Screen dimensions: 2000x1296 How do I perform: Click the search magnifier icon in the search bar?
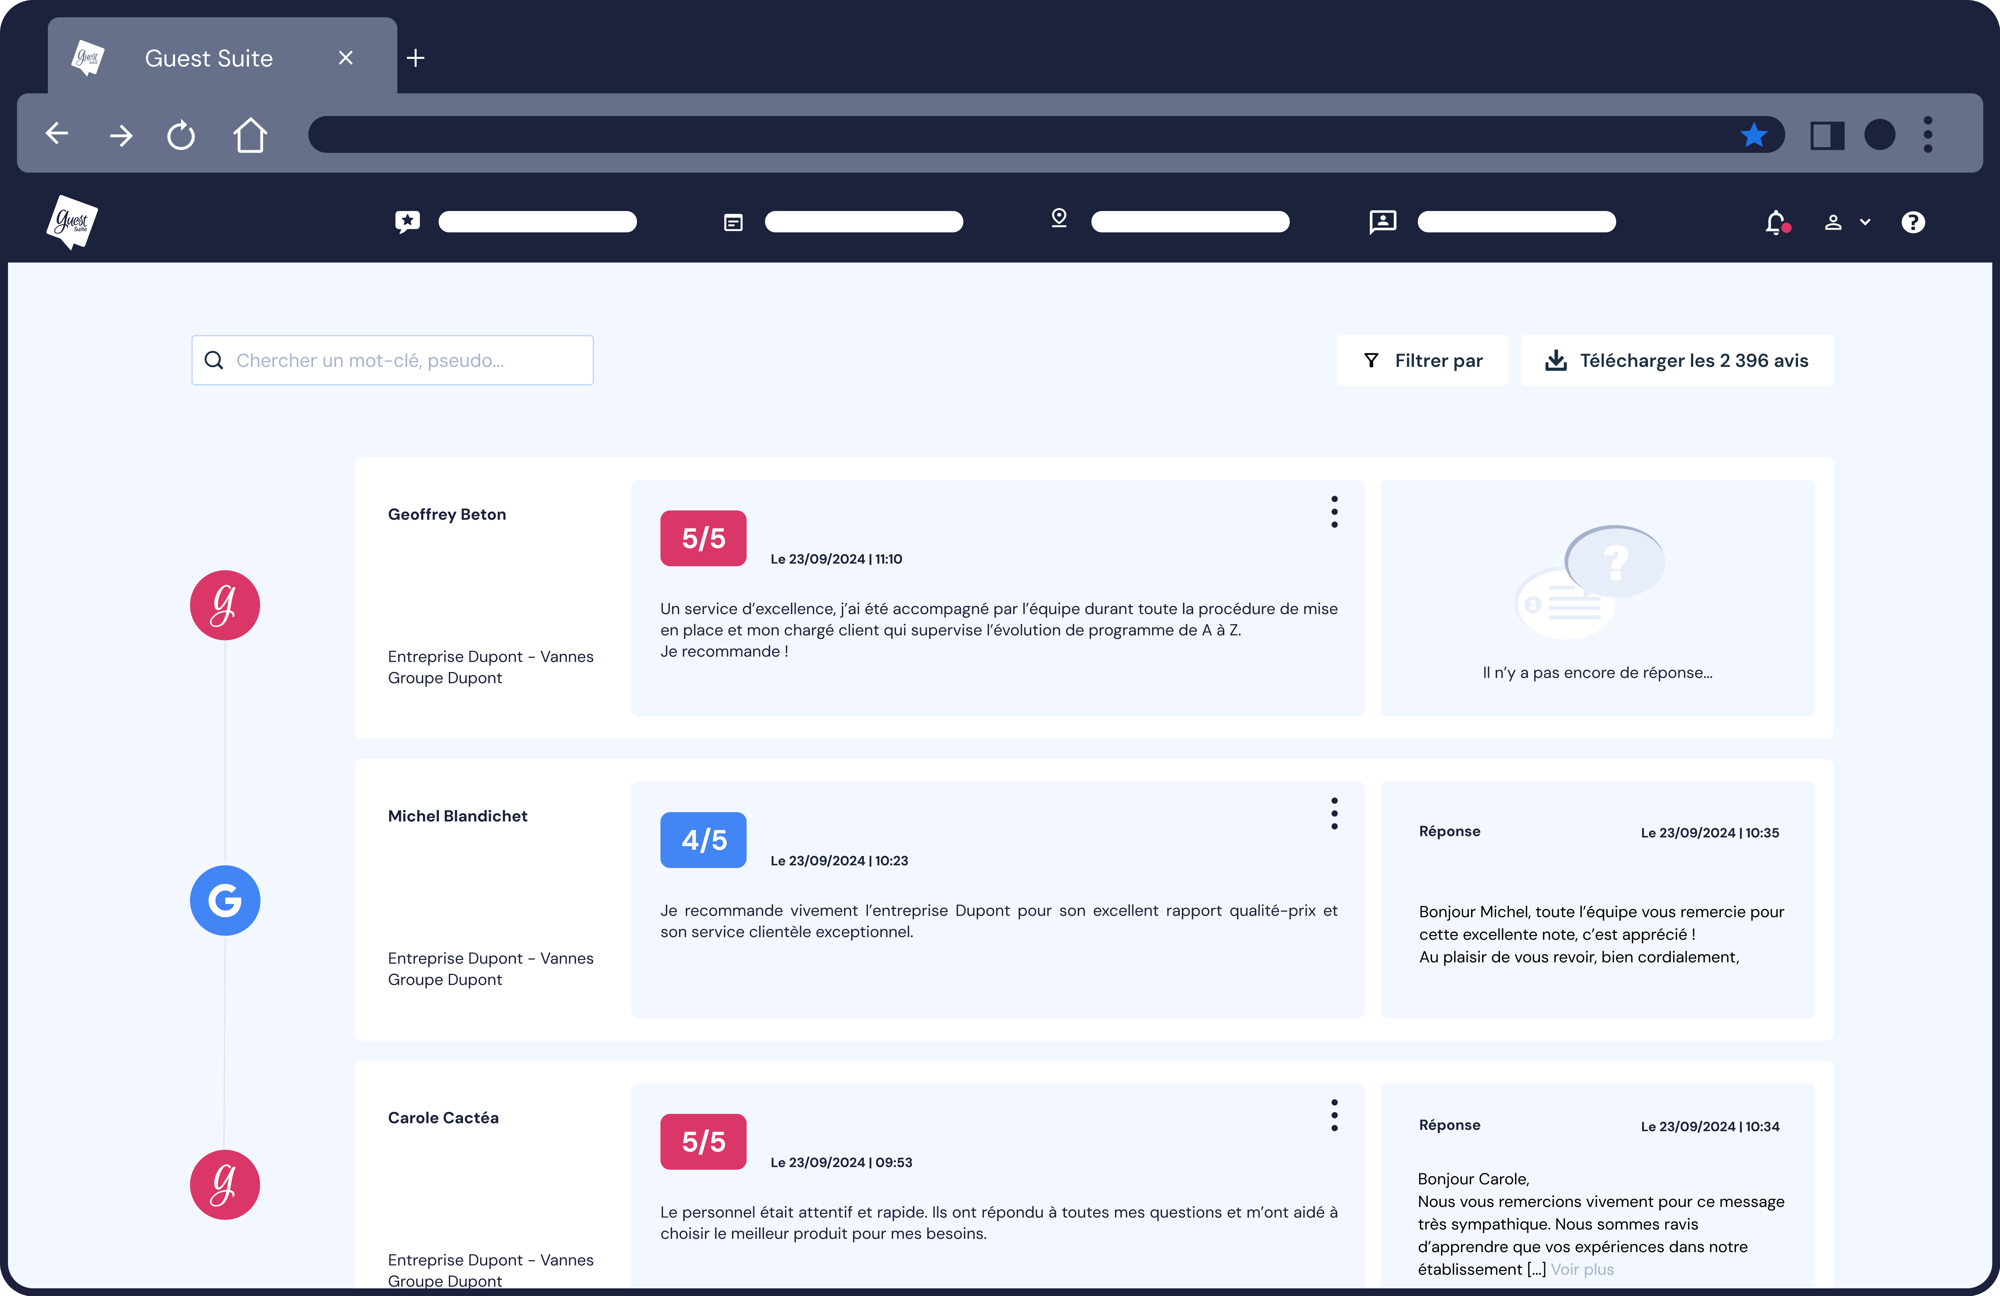pyautogui.click(x=215, y=360)
